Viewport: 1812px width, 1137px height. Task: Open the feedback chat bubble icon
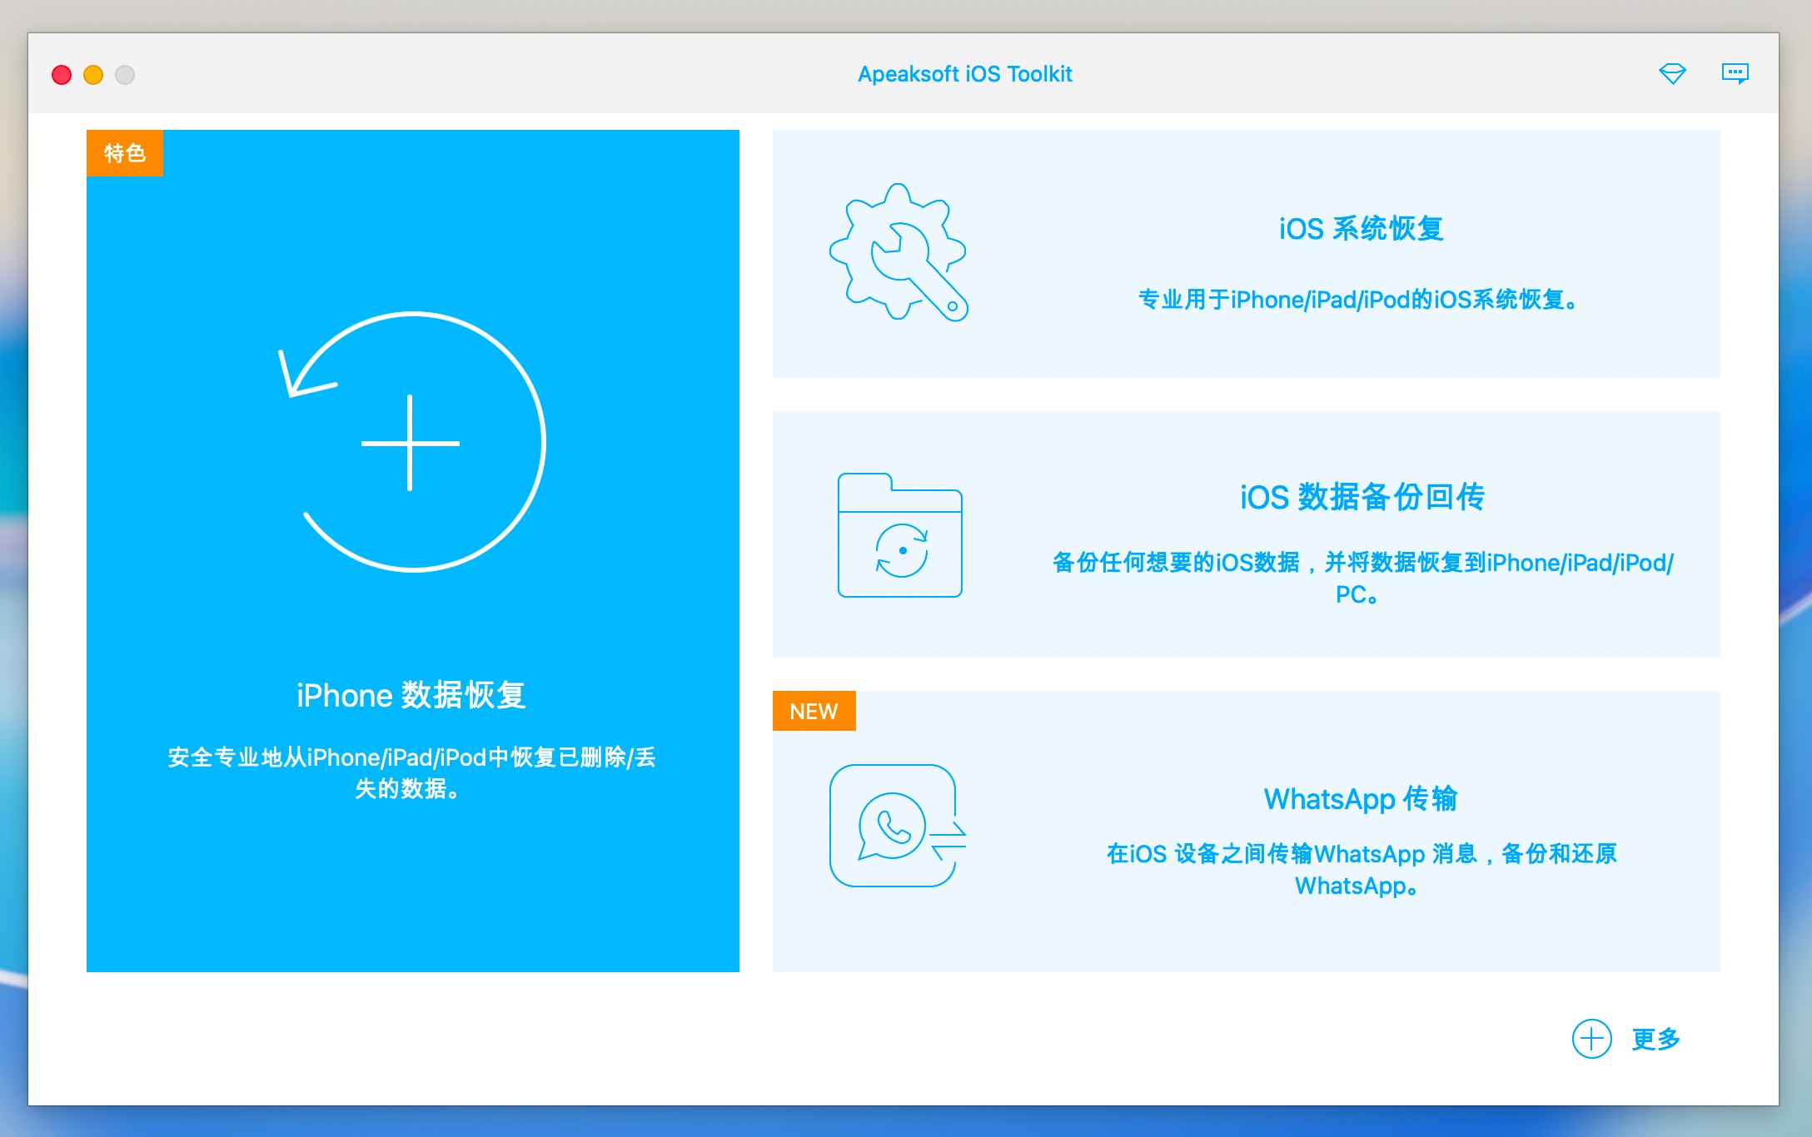pos(1735,74)
